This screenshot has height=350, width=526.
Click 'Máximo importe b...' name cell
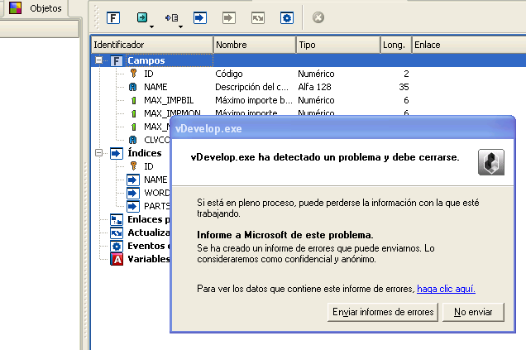coord(254,100)
